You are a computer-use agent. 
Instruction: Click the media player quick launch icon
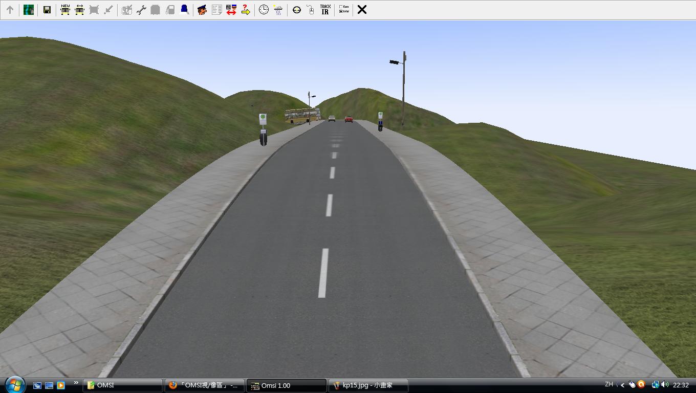coord(61,385)
